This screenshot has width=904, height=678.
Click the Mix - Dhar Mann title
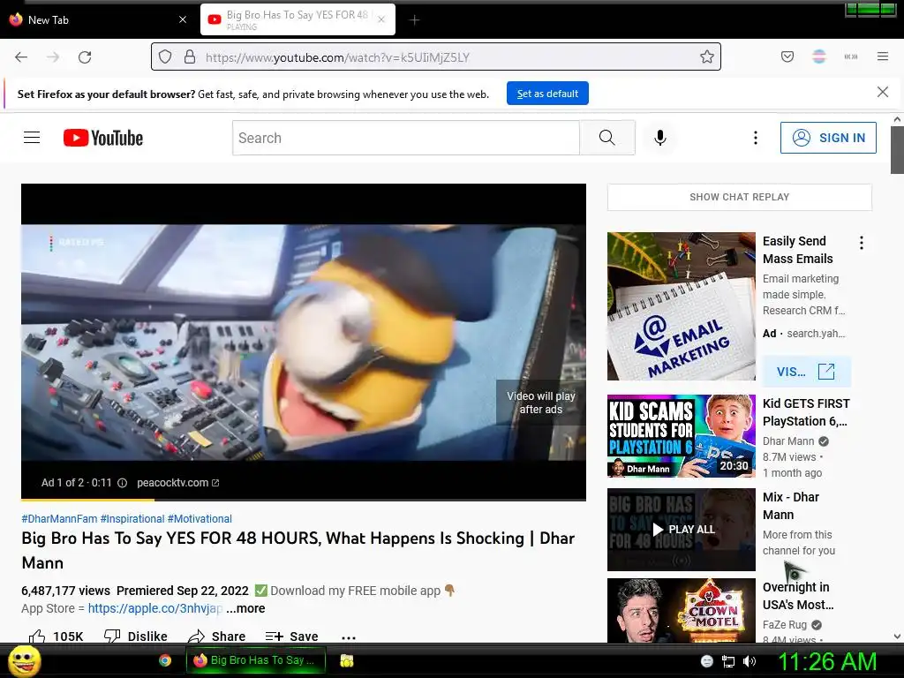click(x=790, y=506)
